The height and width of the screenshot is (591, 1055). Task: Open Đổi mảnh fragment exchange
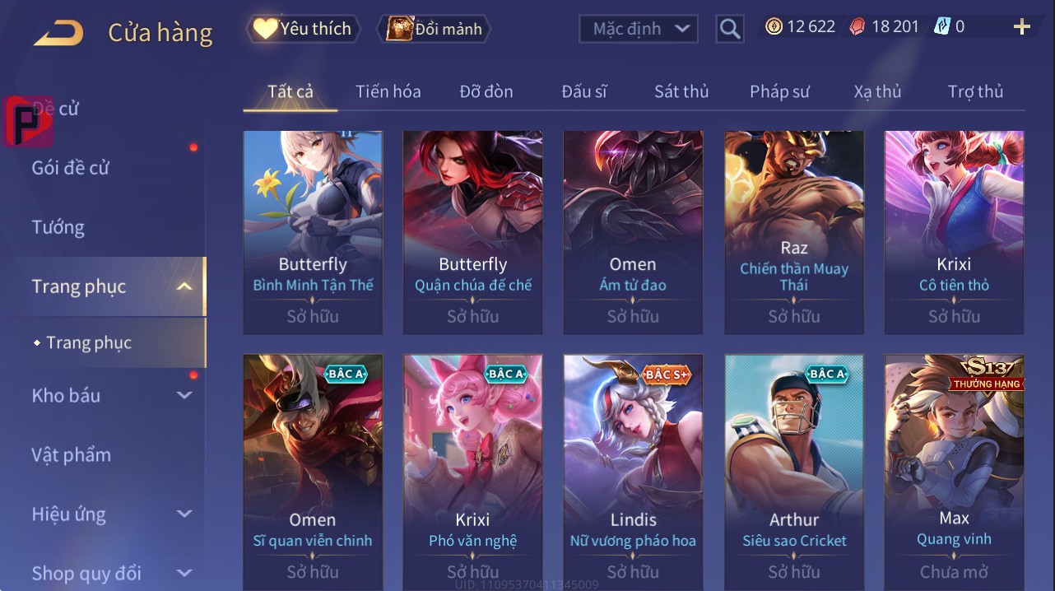coord(435,29)
